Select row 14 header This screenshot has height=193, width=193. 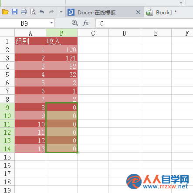click(7, 149)
